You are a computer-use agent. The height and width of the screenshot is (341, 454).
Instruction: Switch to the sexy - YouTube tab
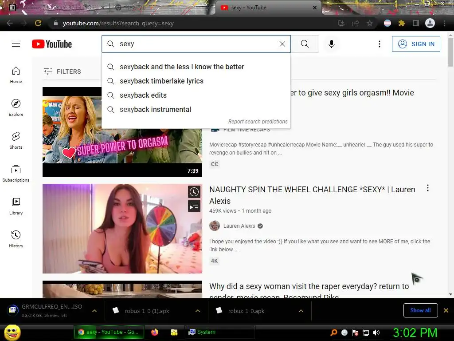[269, 8]
